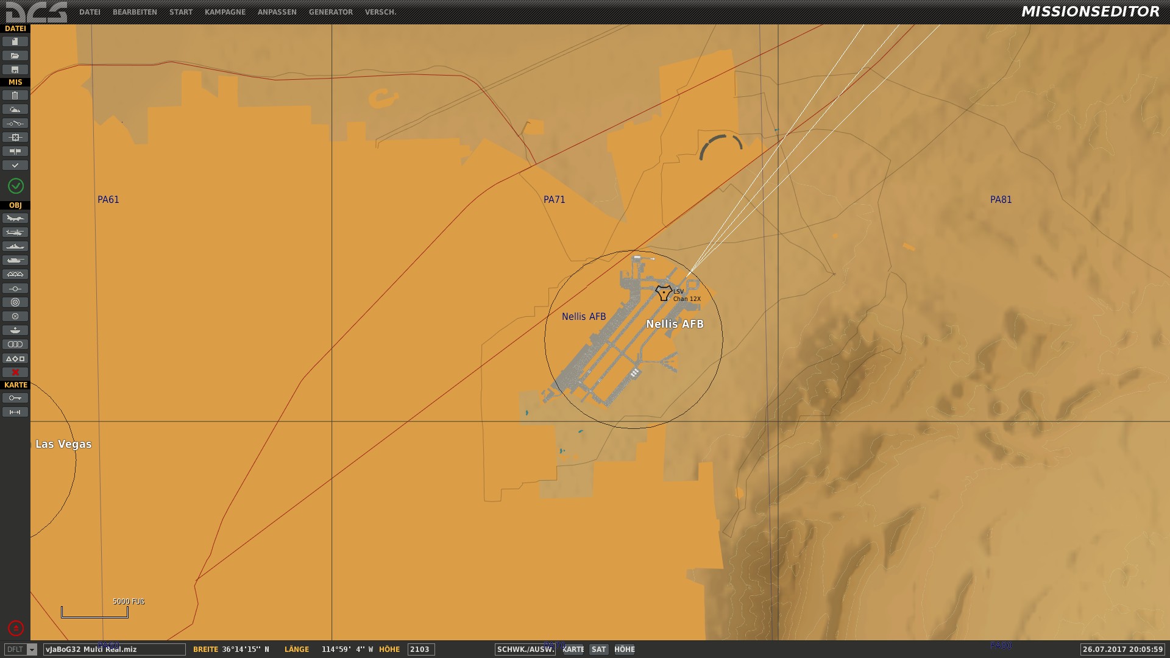The image size is (1170, 658).
Task: Toggle the KARTE map view mode
Action: click(573, 649)
